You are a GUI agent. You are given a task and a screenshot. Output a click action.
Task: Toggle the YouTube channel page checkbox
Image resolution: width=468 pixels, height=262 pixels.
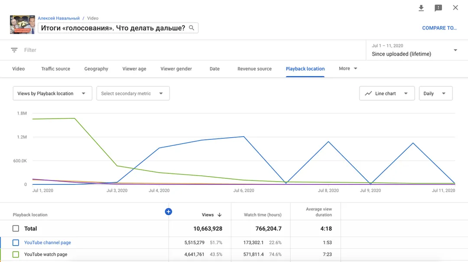pos(16,242)
